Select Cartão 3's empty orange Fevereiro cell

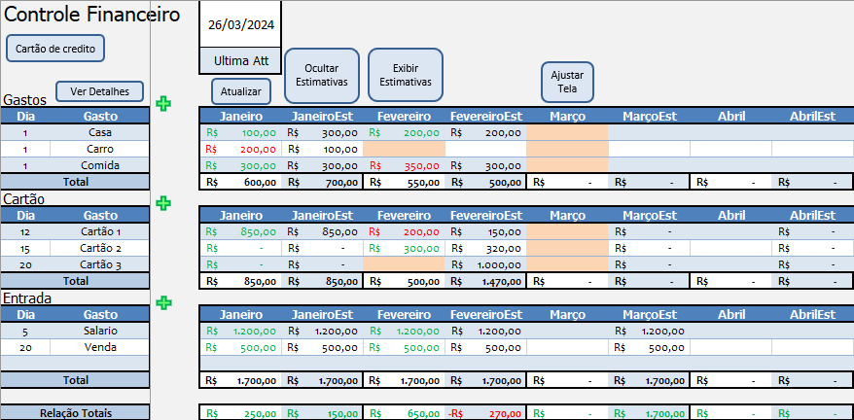(404, 265)
